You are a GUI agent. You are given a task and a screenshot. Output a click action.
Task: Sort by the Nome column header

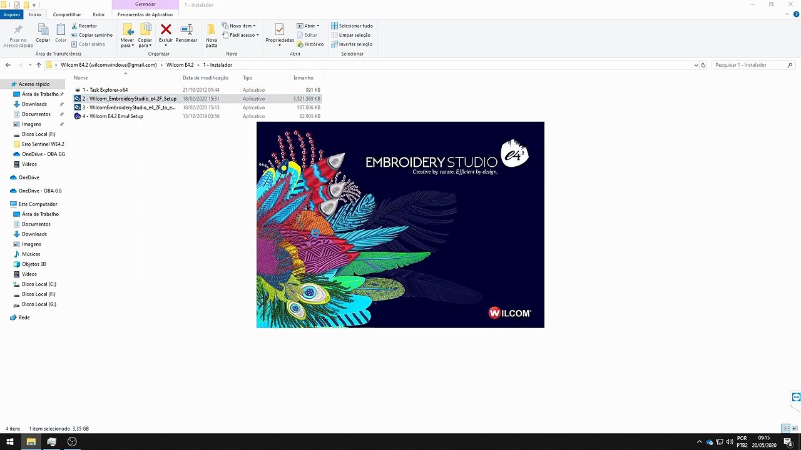click(81, 78)
